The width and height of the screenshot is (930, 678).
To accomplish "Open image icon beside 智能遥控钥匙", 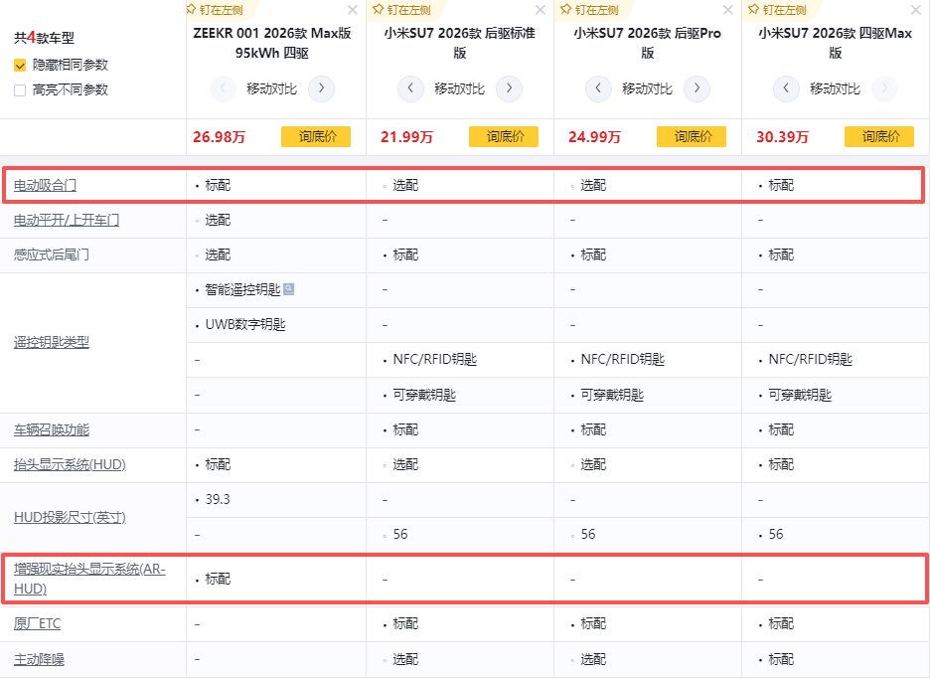I will pyautogui.click(x=289, y=289).
